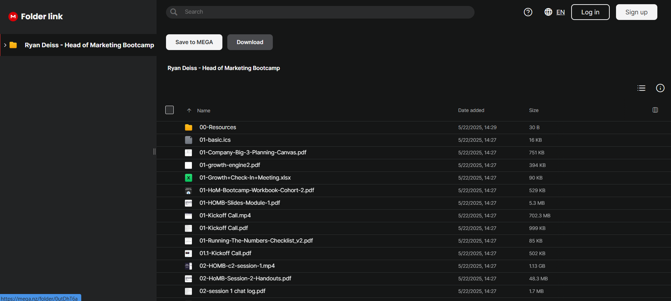Click the globe language icon
This screenshot has width=671, height=301.
548,12
